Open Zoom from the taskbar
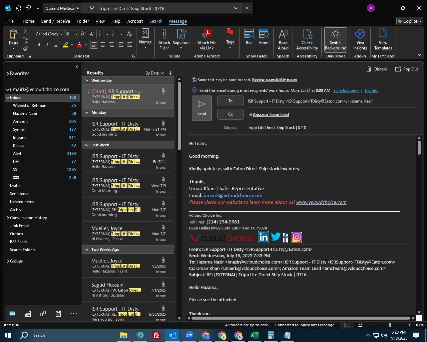Viewport: 427px width, 342px height. pyautogui.click(x=189, y=335)
